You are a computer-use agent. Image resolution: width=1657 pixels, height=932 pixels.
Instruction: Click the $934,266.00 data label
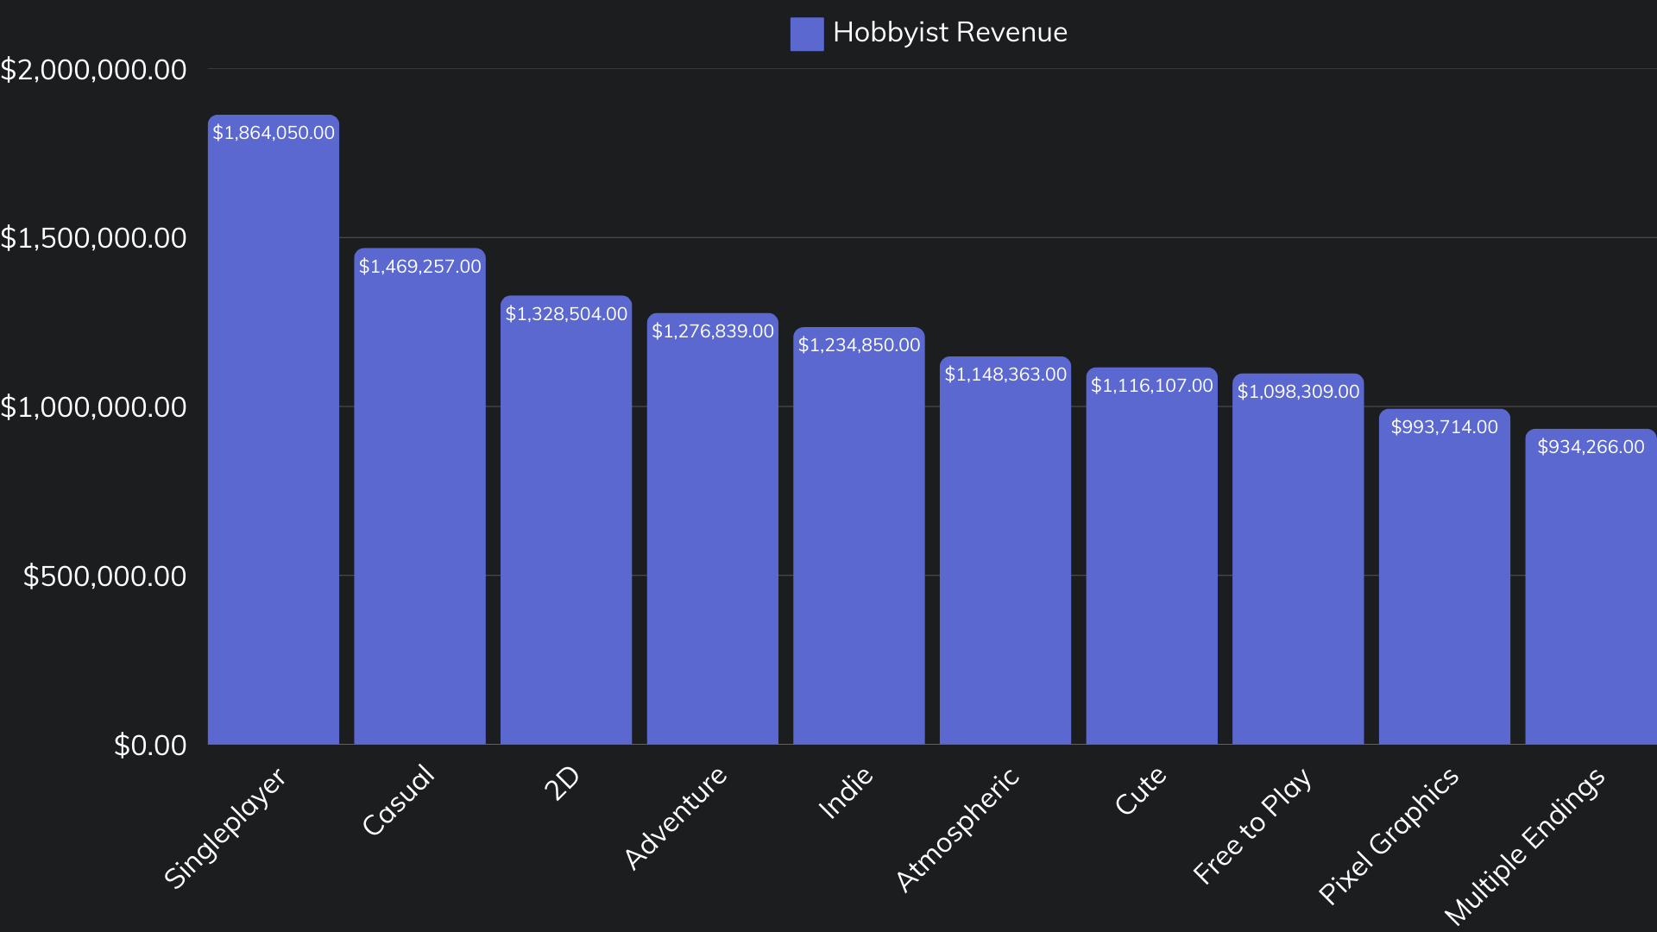1591,447
